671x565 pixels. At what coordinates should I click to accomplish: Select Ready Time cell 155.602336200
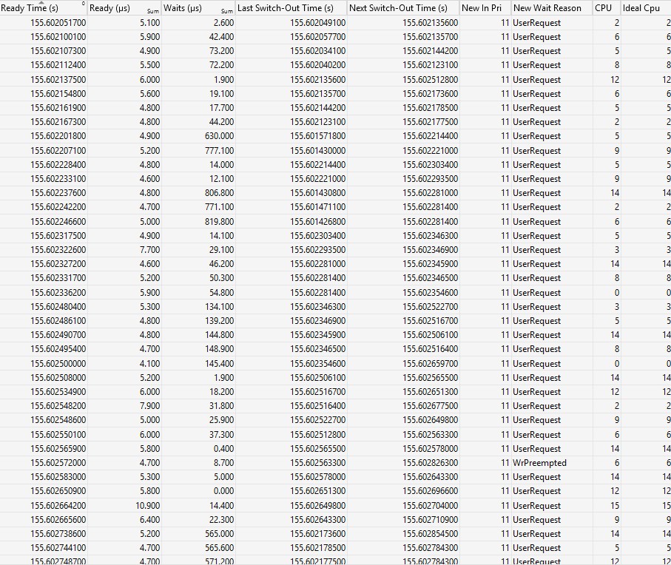pyautogui.click(x=58, y=293)
